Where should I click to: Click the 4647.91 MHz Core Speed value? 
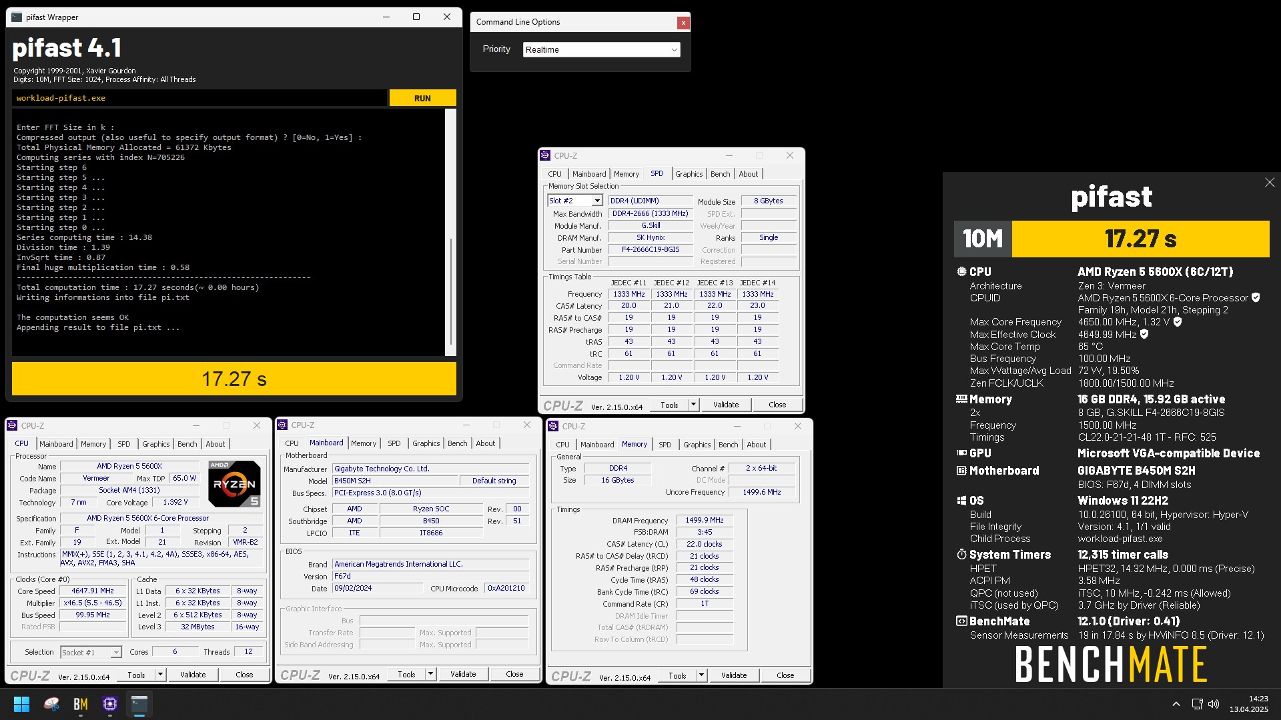coord(93,591)
